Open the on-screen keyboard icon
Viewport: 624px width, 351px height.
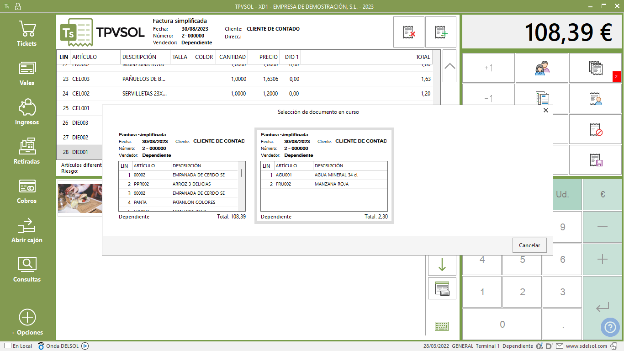442,326
